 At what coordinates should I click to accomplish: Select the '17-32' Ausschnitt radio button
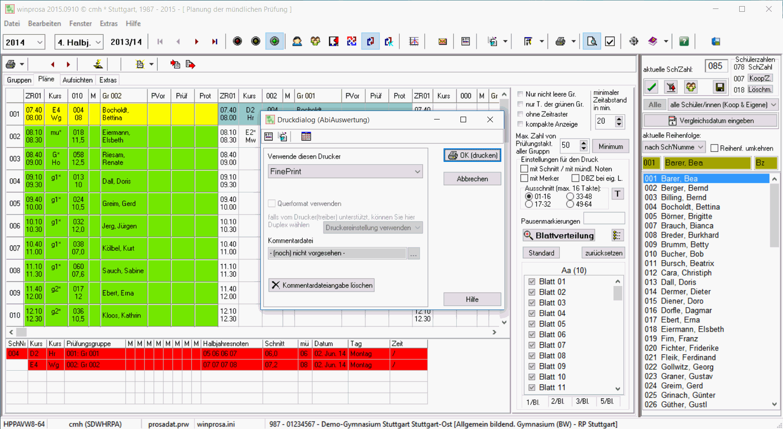529,204
